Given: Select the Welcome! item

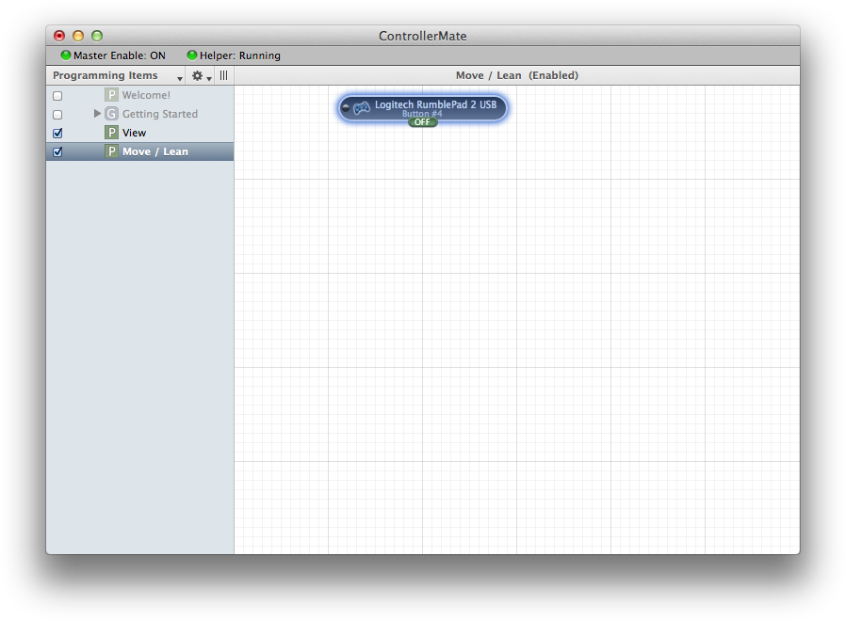Looking at the screenshot, I should pyautogui.click(x=146, y=95).
